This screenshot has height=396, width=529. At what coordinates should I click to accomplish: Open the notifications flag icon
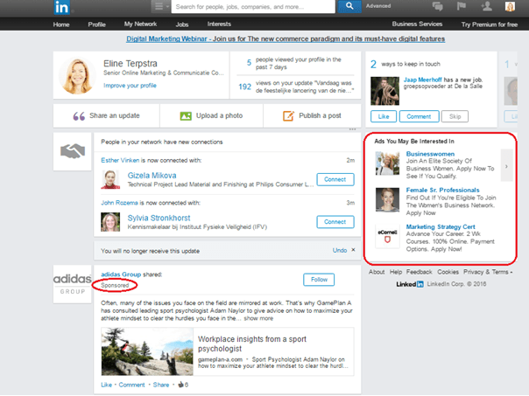pos(462,7)
